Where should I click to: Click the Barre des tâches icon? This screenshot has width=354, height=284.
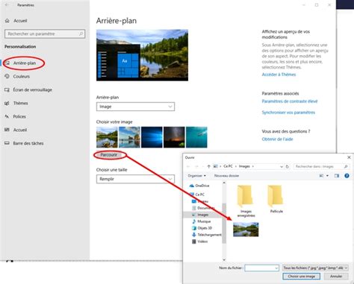pyautogui.click(x=7, y=143)
